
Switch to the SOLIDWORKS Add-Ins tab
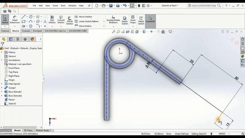[x=55, y=31]
